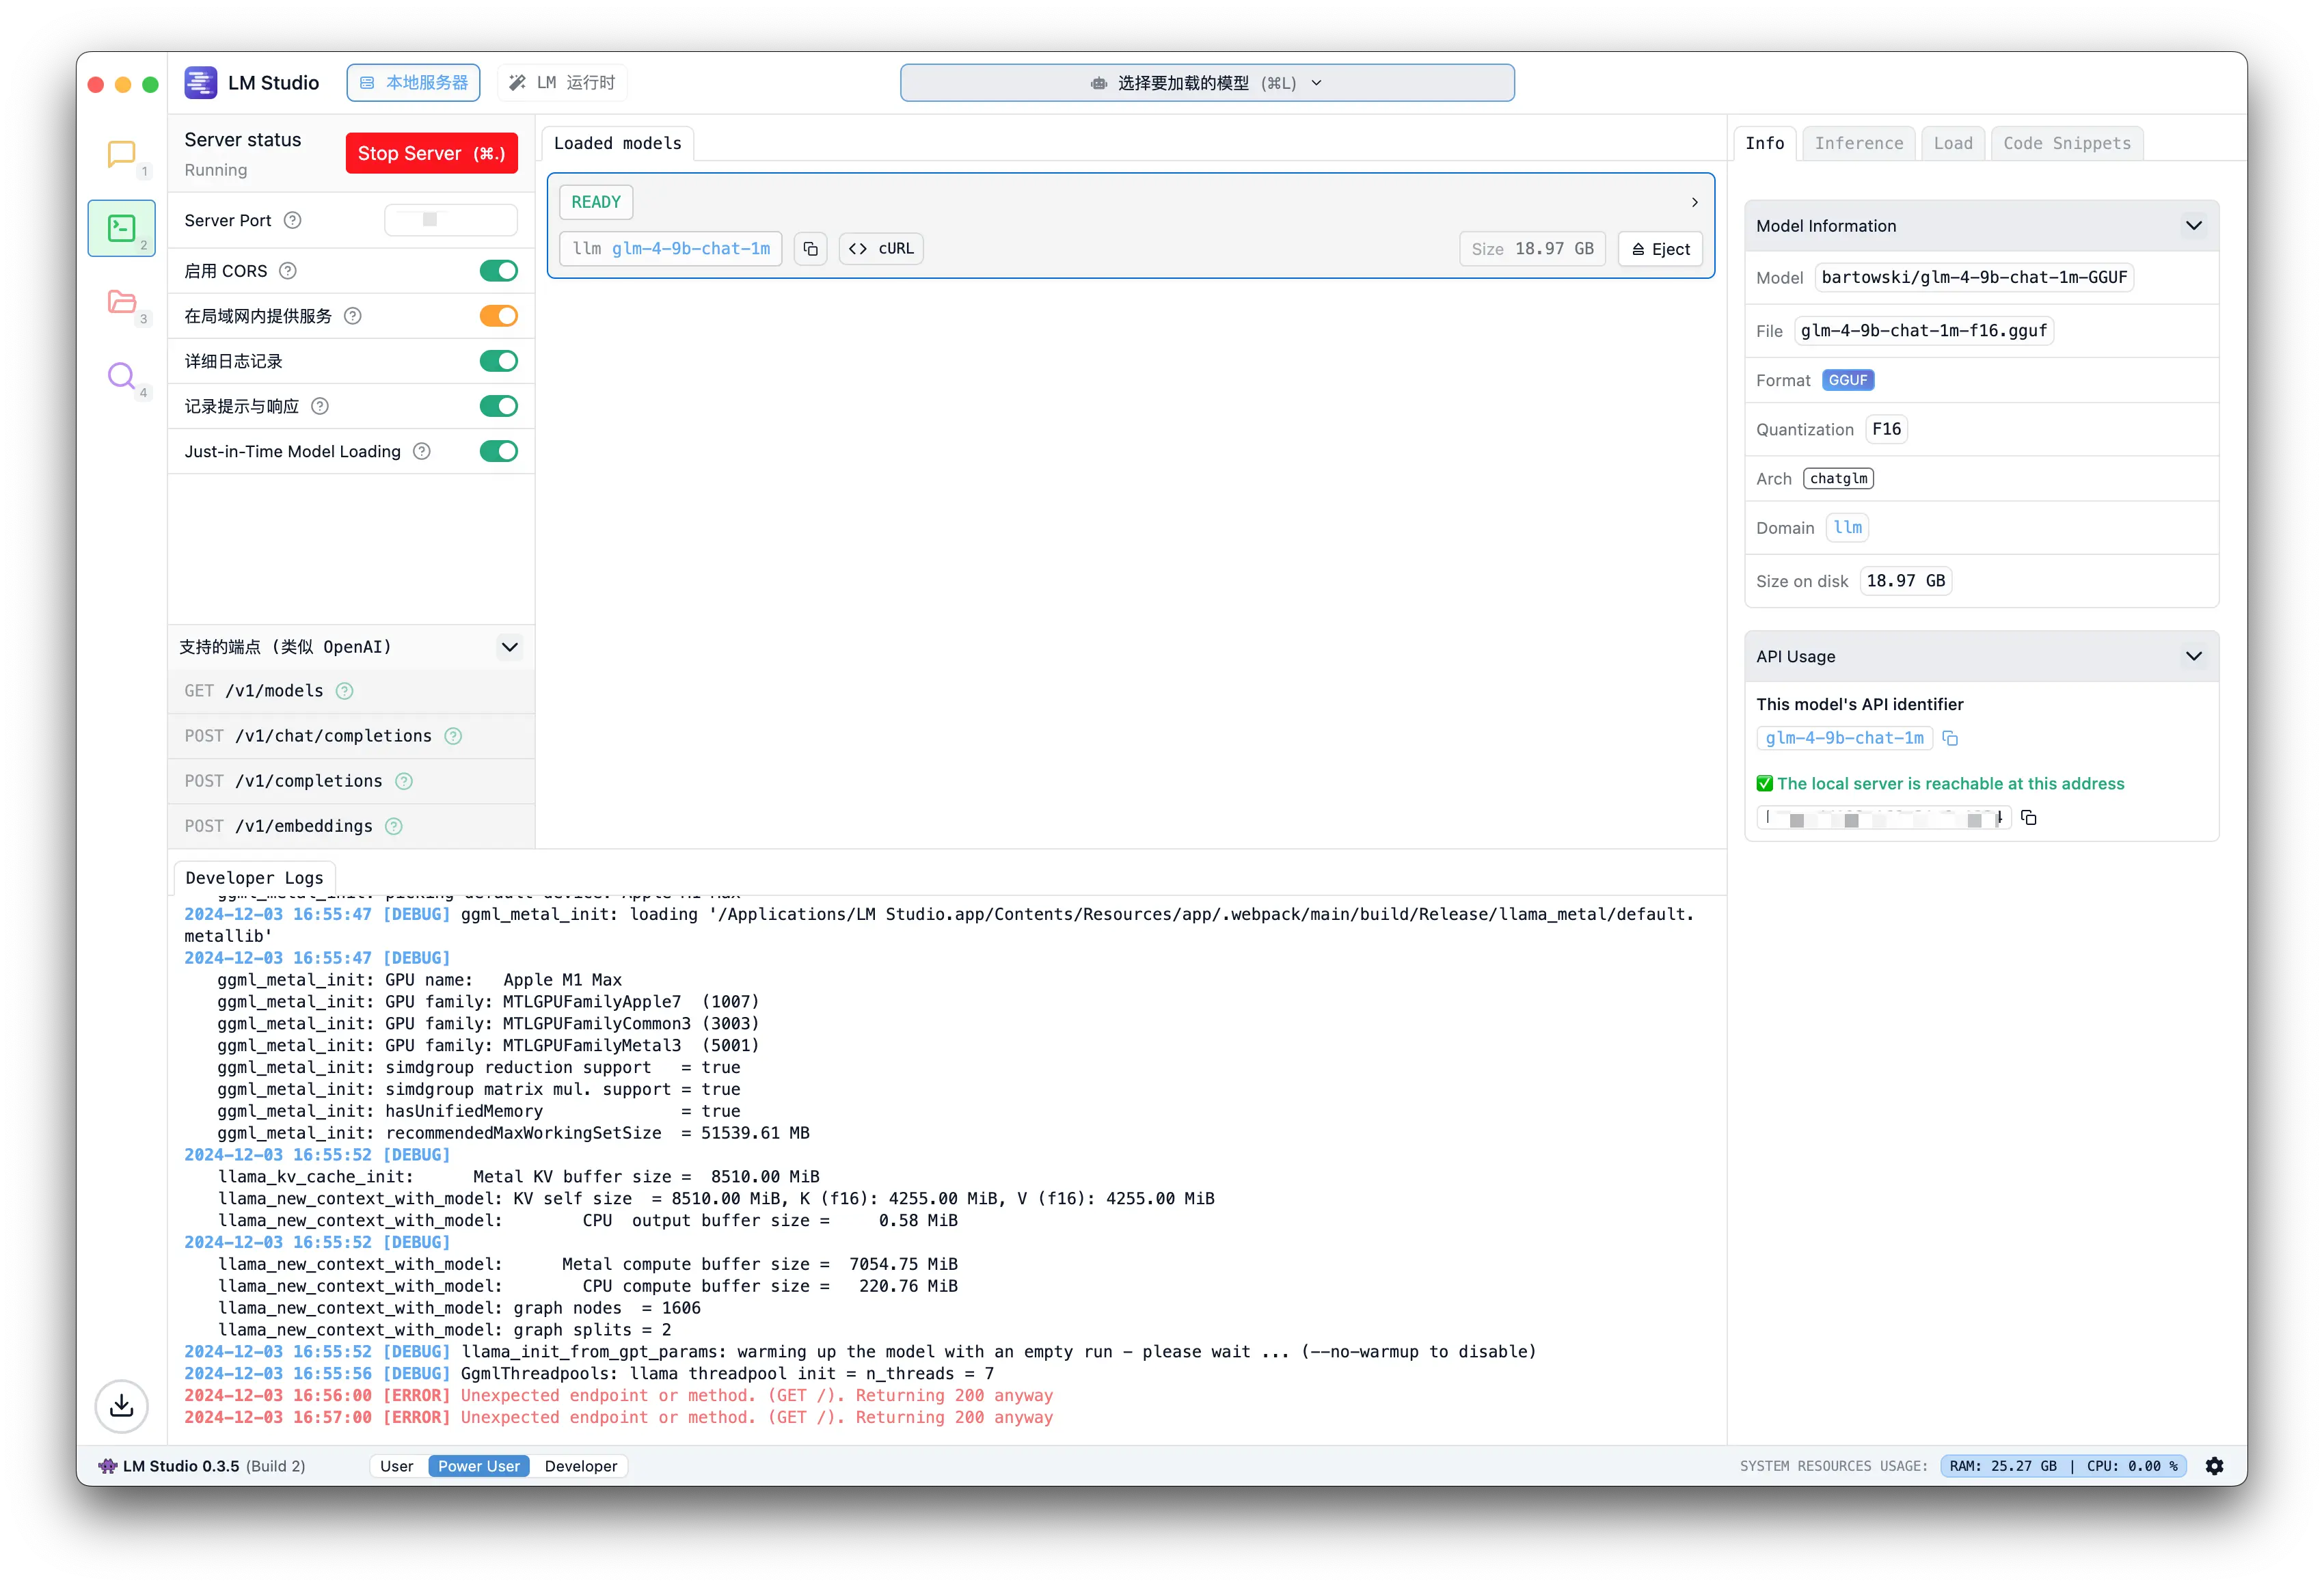Click help icon next to Server Port

293,220
